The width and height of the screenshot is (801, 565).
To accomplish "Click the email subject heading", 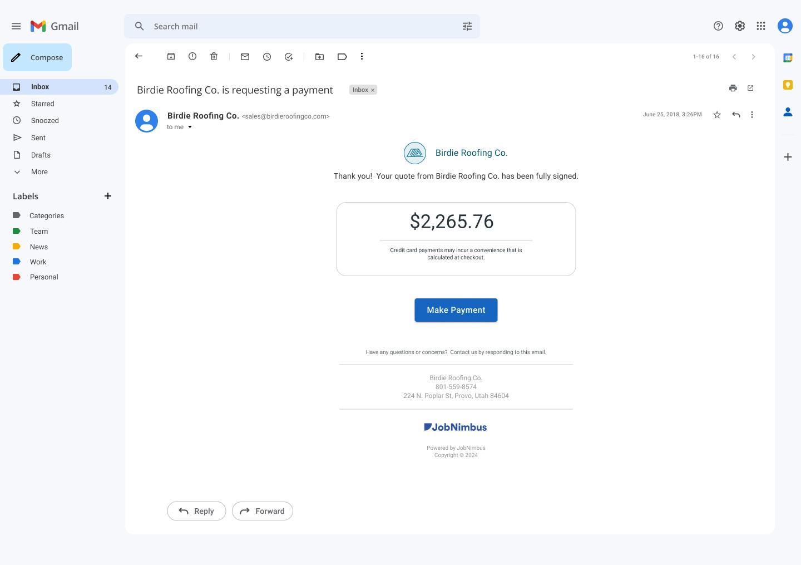I will point(235,90).
